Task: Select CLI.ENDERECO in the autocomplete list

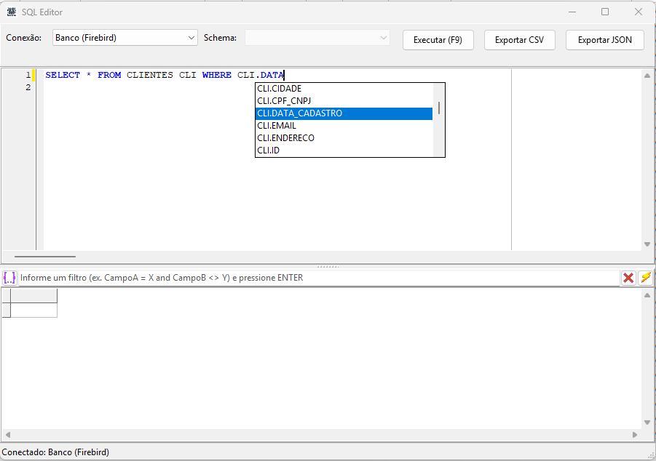Action: [344, 138]
